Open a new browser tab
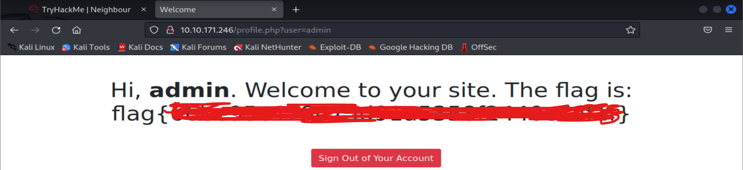Image resolution: width=743 pixels, height=170 pixels. click(x=296, y=10)
